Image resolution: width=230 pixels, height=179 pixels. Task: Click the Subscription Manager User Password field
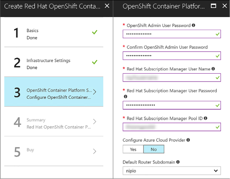(172, 105)
